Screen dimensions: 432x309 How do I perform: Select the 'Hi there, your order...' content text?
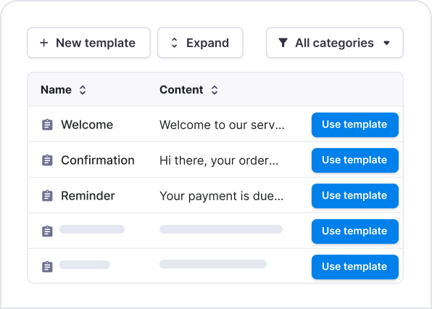pyautogui.click(x=219, y=160)
